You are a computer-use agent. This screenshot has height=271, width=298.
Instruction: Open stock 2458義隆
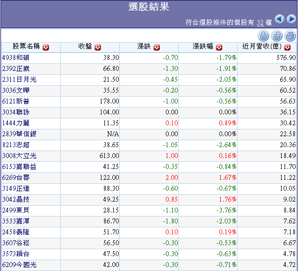tap(16, 232)
